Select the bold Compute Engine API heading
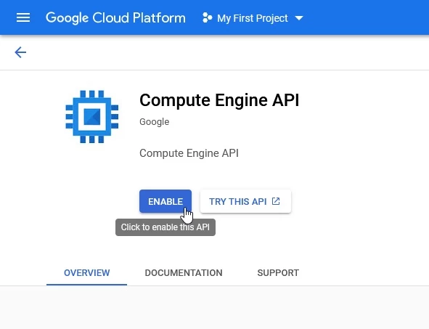Viewport: 429px width, 329px height. point(219,100)
